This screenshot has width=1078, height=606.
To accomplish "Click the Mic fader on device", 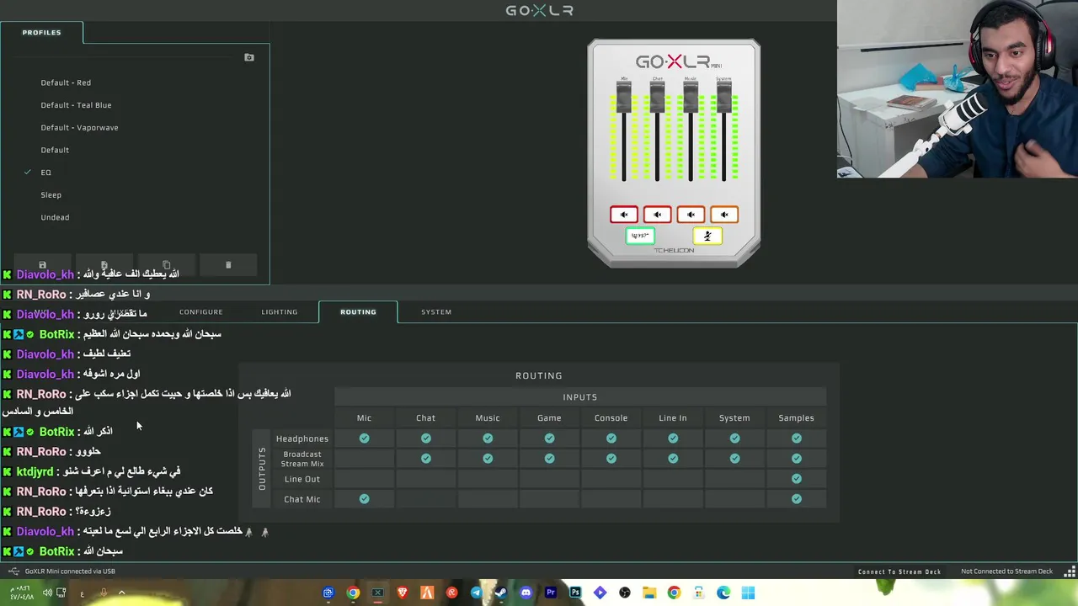I will pyautogui.click(x=624, y=97).
